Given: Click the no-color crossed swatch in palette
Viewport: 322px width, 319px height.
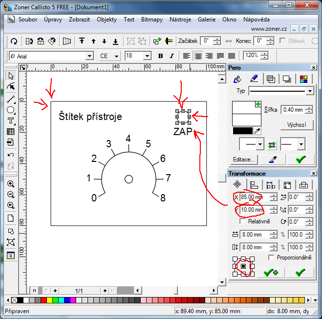Looking at the screenshot, I should tap(14, 300).
